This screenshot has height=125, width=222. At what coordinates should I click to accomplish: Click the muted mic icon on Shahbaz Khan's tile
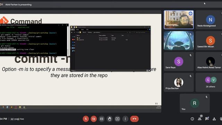coord(190,34)
